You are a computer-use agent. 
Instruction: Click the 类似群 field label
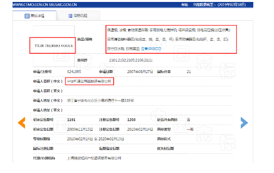coord(82,60)
